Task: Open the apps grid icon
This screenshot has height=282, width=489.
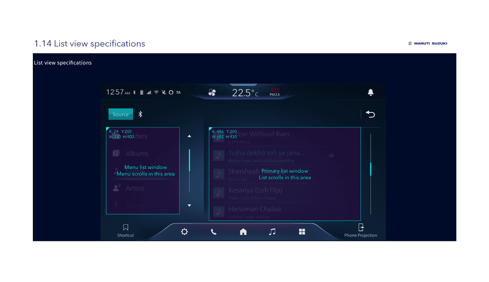Action: point(302,232)
